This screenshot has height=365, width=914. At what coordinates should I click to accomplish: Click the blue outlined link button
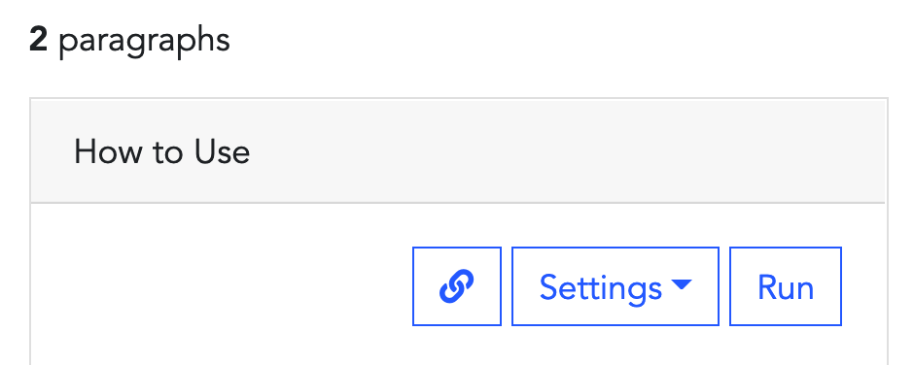[456, 285]
